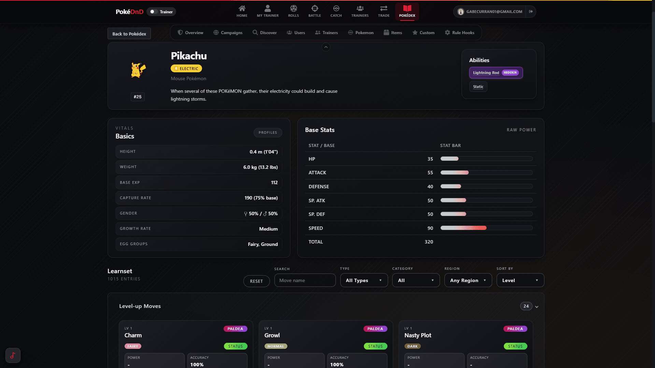Screen dimensions: 655x368
Task: Click the music note button
Action: 13,355
